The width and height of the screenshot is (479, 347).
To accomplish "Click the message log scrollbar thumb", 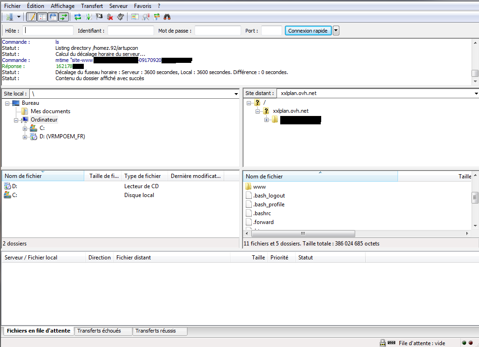I will point(475,74).
